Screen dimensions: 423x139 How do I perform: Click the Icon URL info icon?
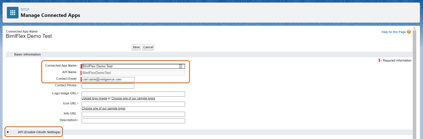(78, 103)
